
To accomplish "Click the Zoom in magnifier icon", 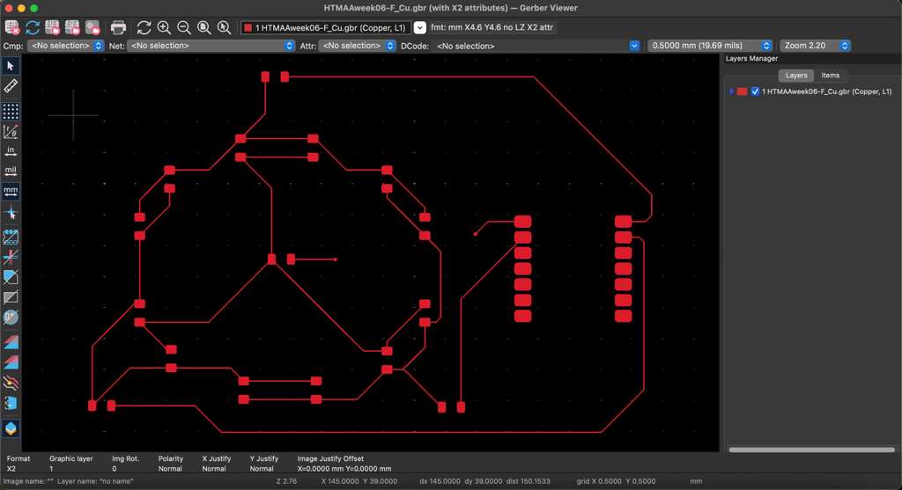I will 164,28.
